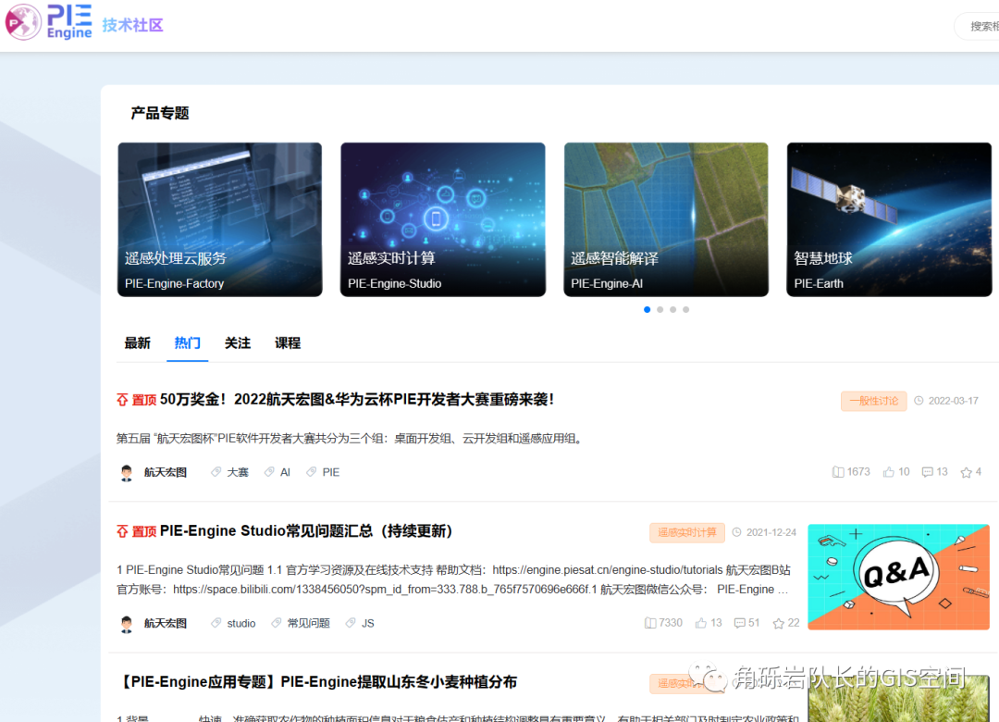Open the PIE-Engine-Studio 遥感实时计算 product card
999x722 pixels.
pyautogui.click(x=442, y=219)
